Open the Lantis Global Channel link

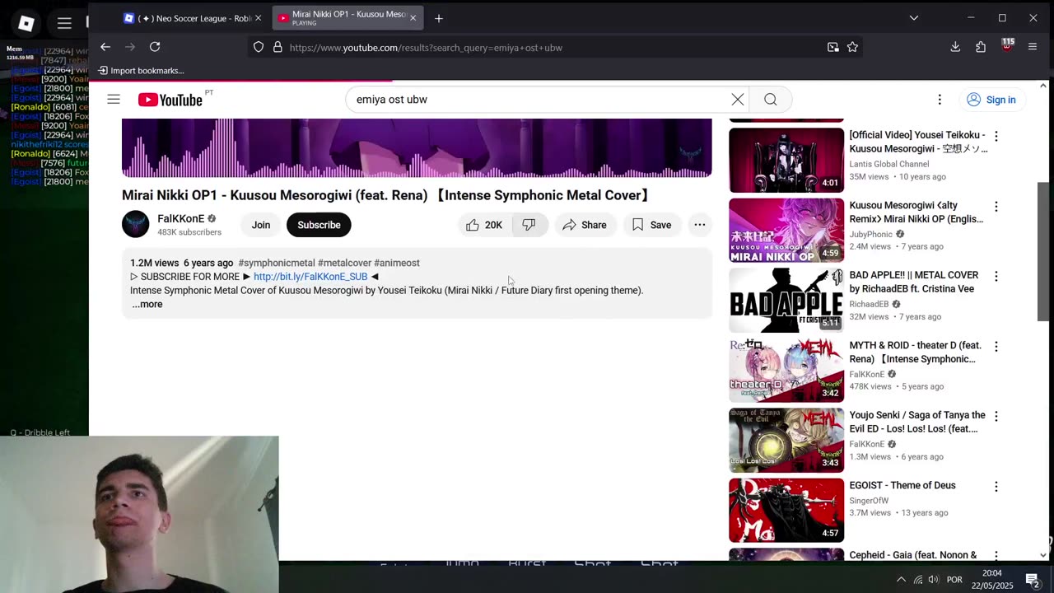click(889, 164)
